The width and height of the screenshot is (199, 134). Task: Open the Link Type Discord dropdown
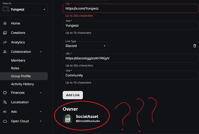(85, 46)
